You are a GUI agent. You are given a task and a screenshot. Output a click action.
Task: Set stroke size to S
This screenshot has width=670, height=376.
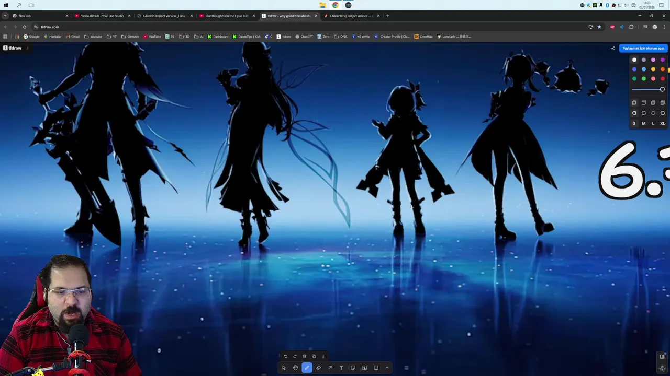634,124
